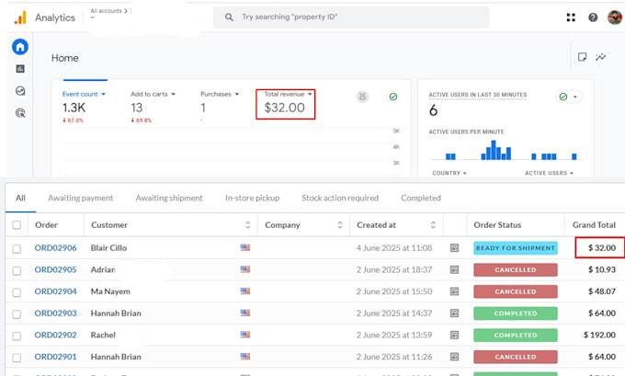Image resolution: width=625 pixels, height=376 pixels.
Task: Click the flag icon for Ma Nayem
Action: (x=245, y=291)
